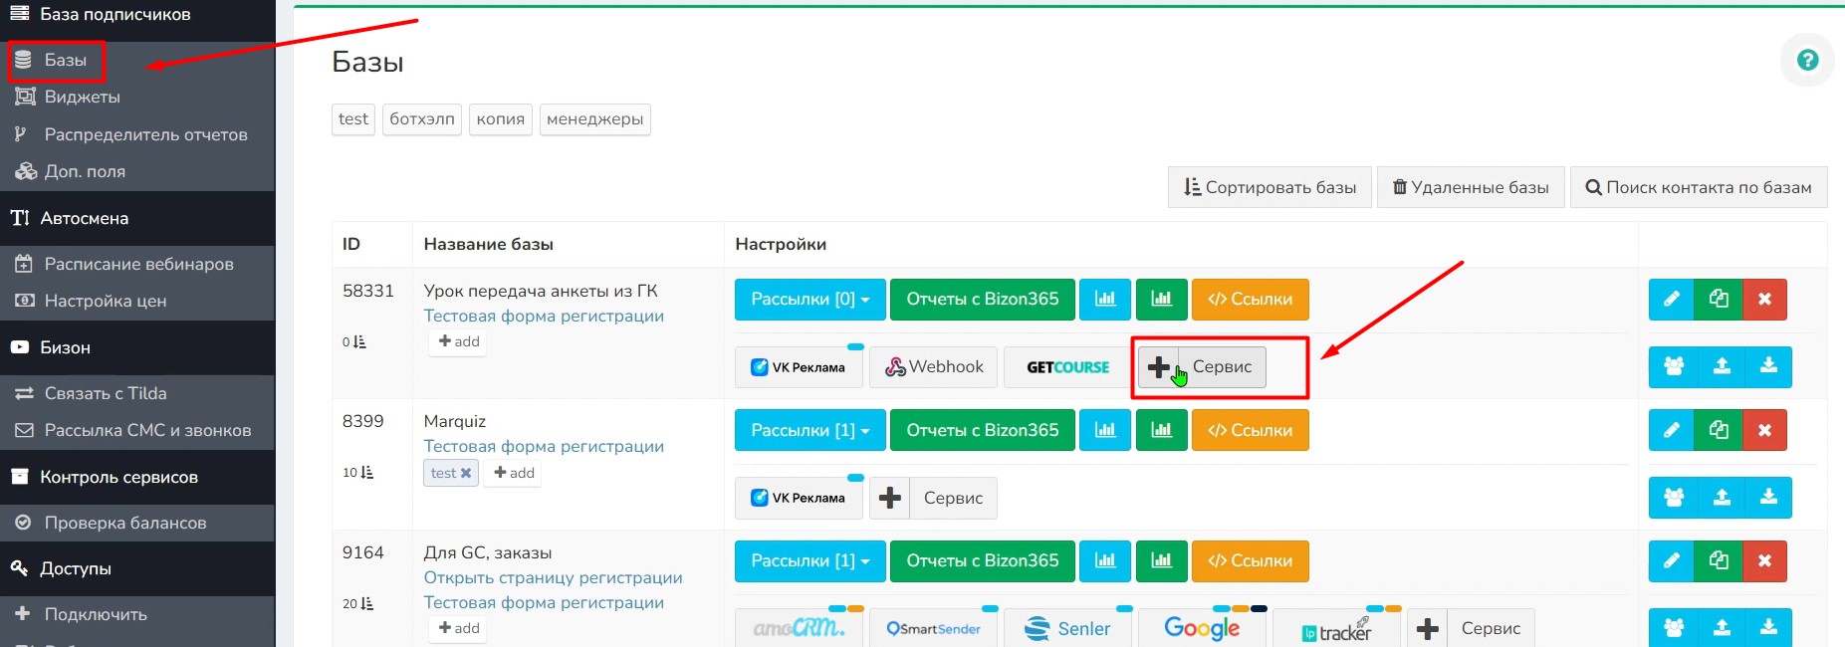Open Открыть страницу регистрации link
The image size is (1845, 647).
[553, 577]
